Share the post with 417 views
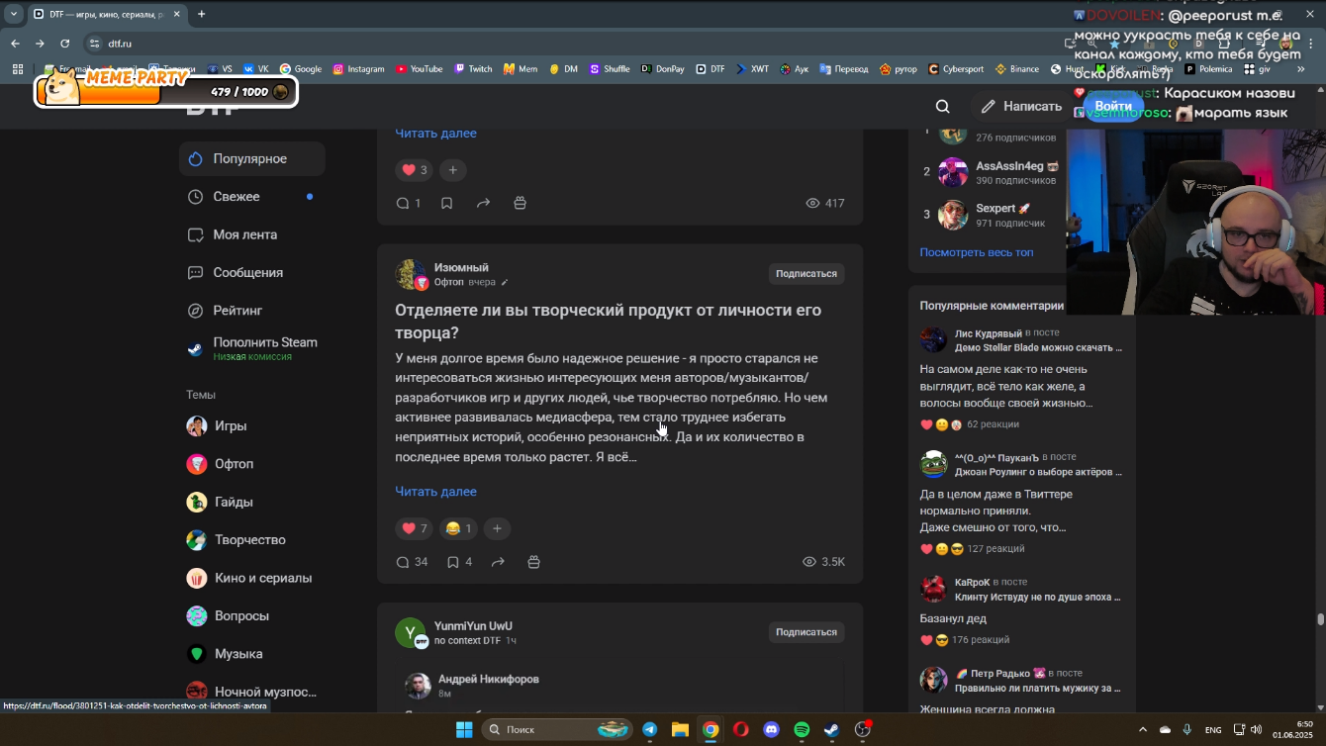The width and height of the screenshot is (1326, 746). [x=483, y=203]
